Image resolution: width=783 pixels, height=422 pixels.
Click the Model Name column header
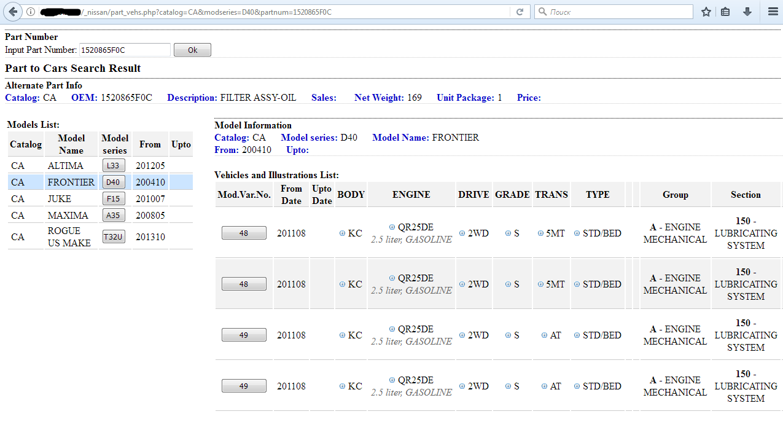coord(71,144)
